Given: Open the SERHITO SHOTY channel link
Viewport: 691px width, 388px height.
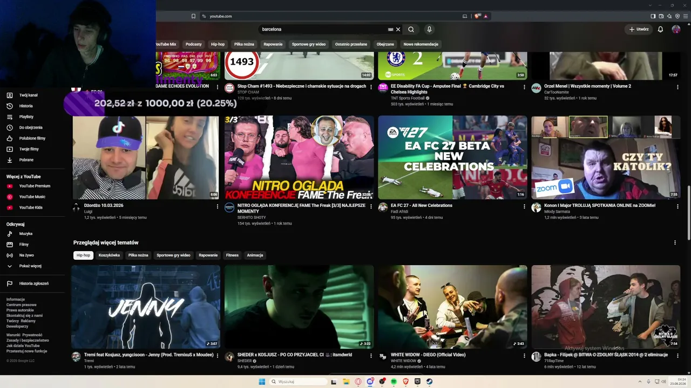Looking at the screenshot, I should pyautogui.click(x=252, y=218).
